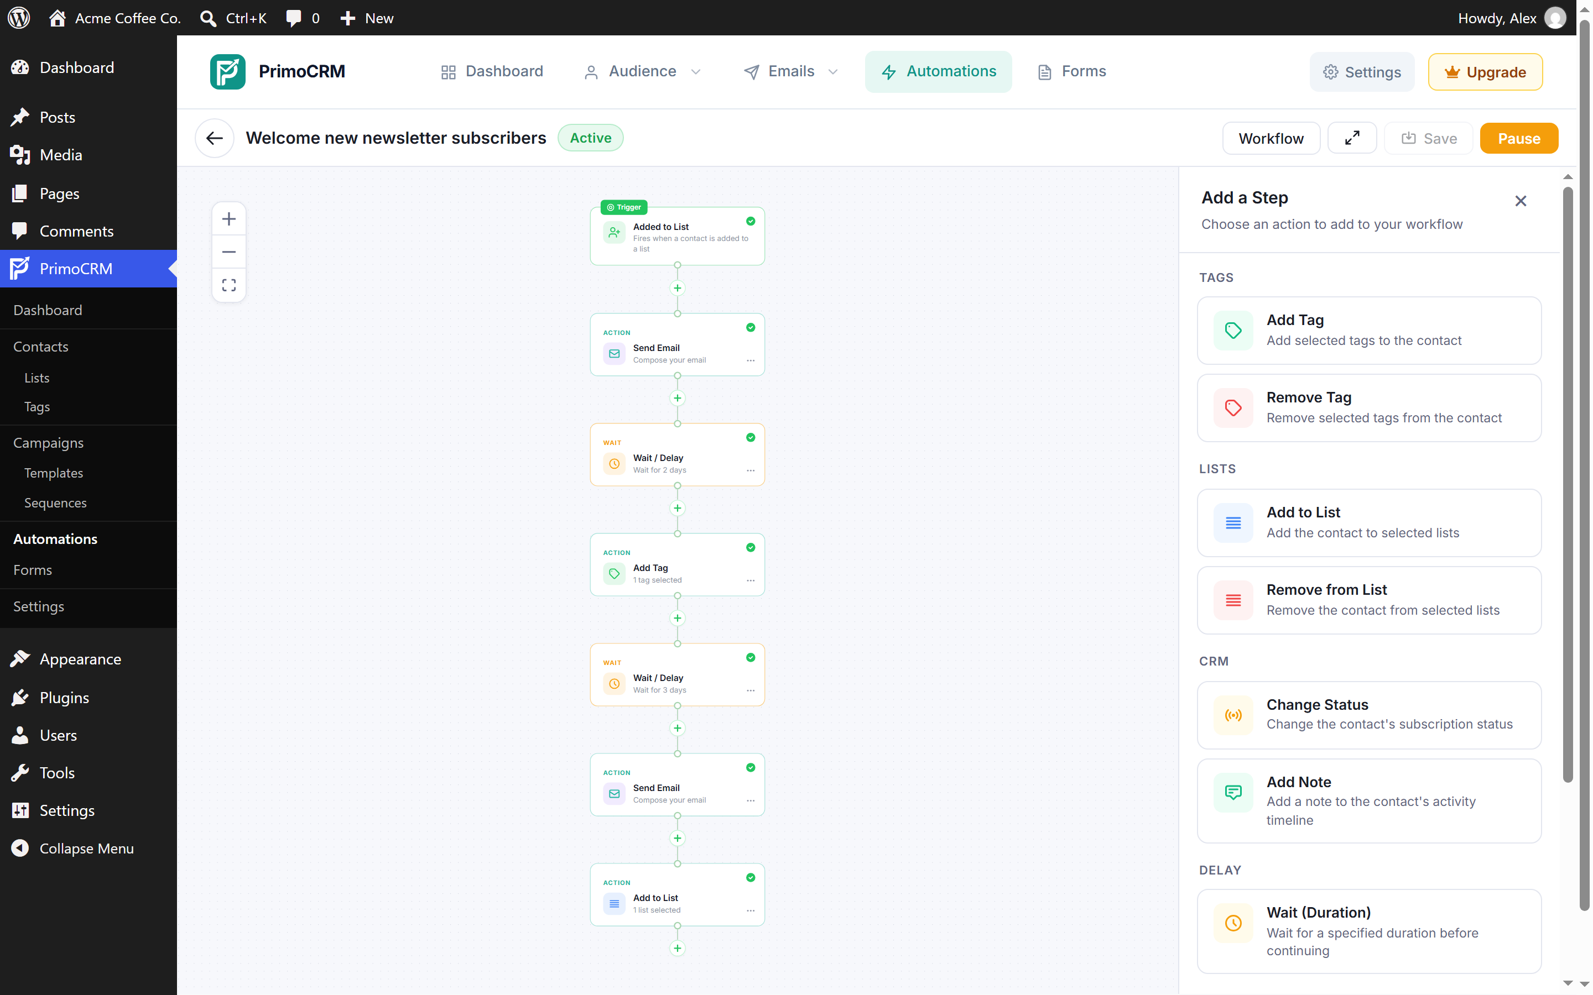Expand the Emails dropdown menu
This screenshot has height=995, width=1593.
(x=790, y=71)
